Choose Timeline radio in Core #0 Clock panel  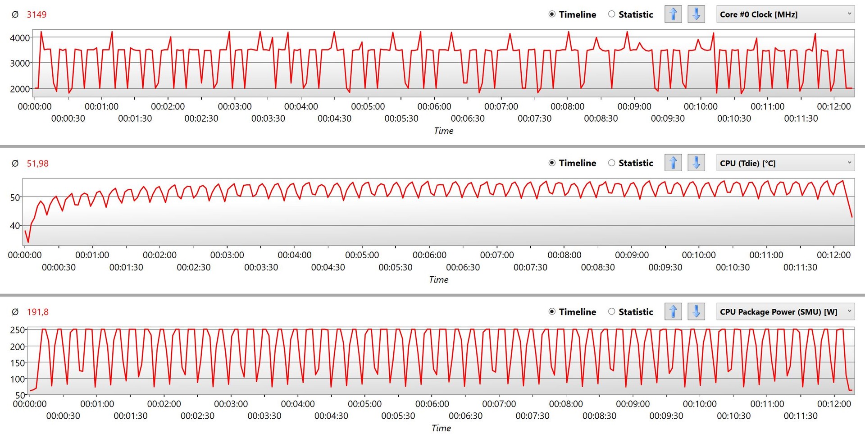pos(552,14)
